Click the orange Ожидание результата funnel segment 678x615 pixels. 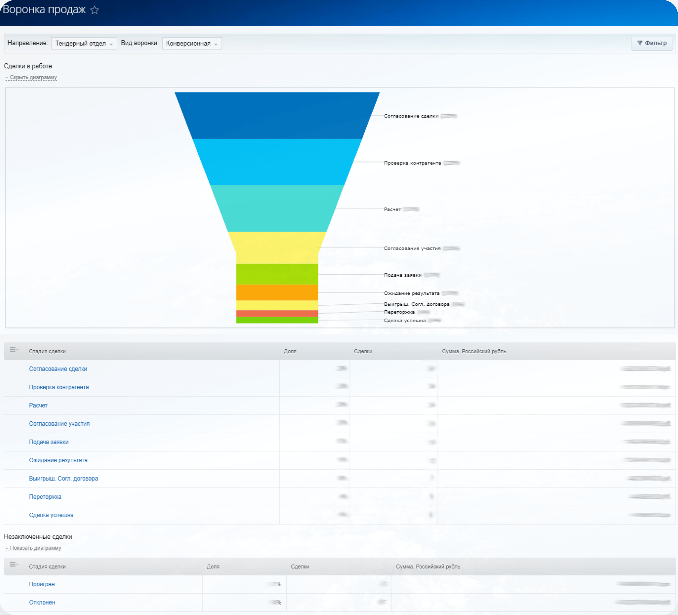pyautogui.click(x=277, y=292)
